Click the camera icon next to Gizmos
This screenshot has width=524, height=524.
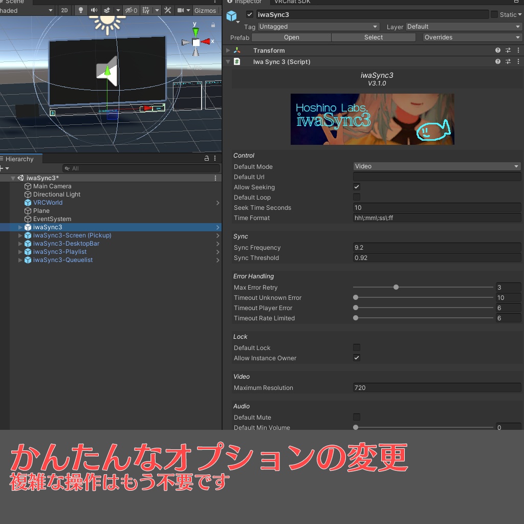click(x=181, y=10)
